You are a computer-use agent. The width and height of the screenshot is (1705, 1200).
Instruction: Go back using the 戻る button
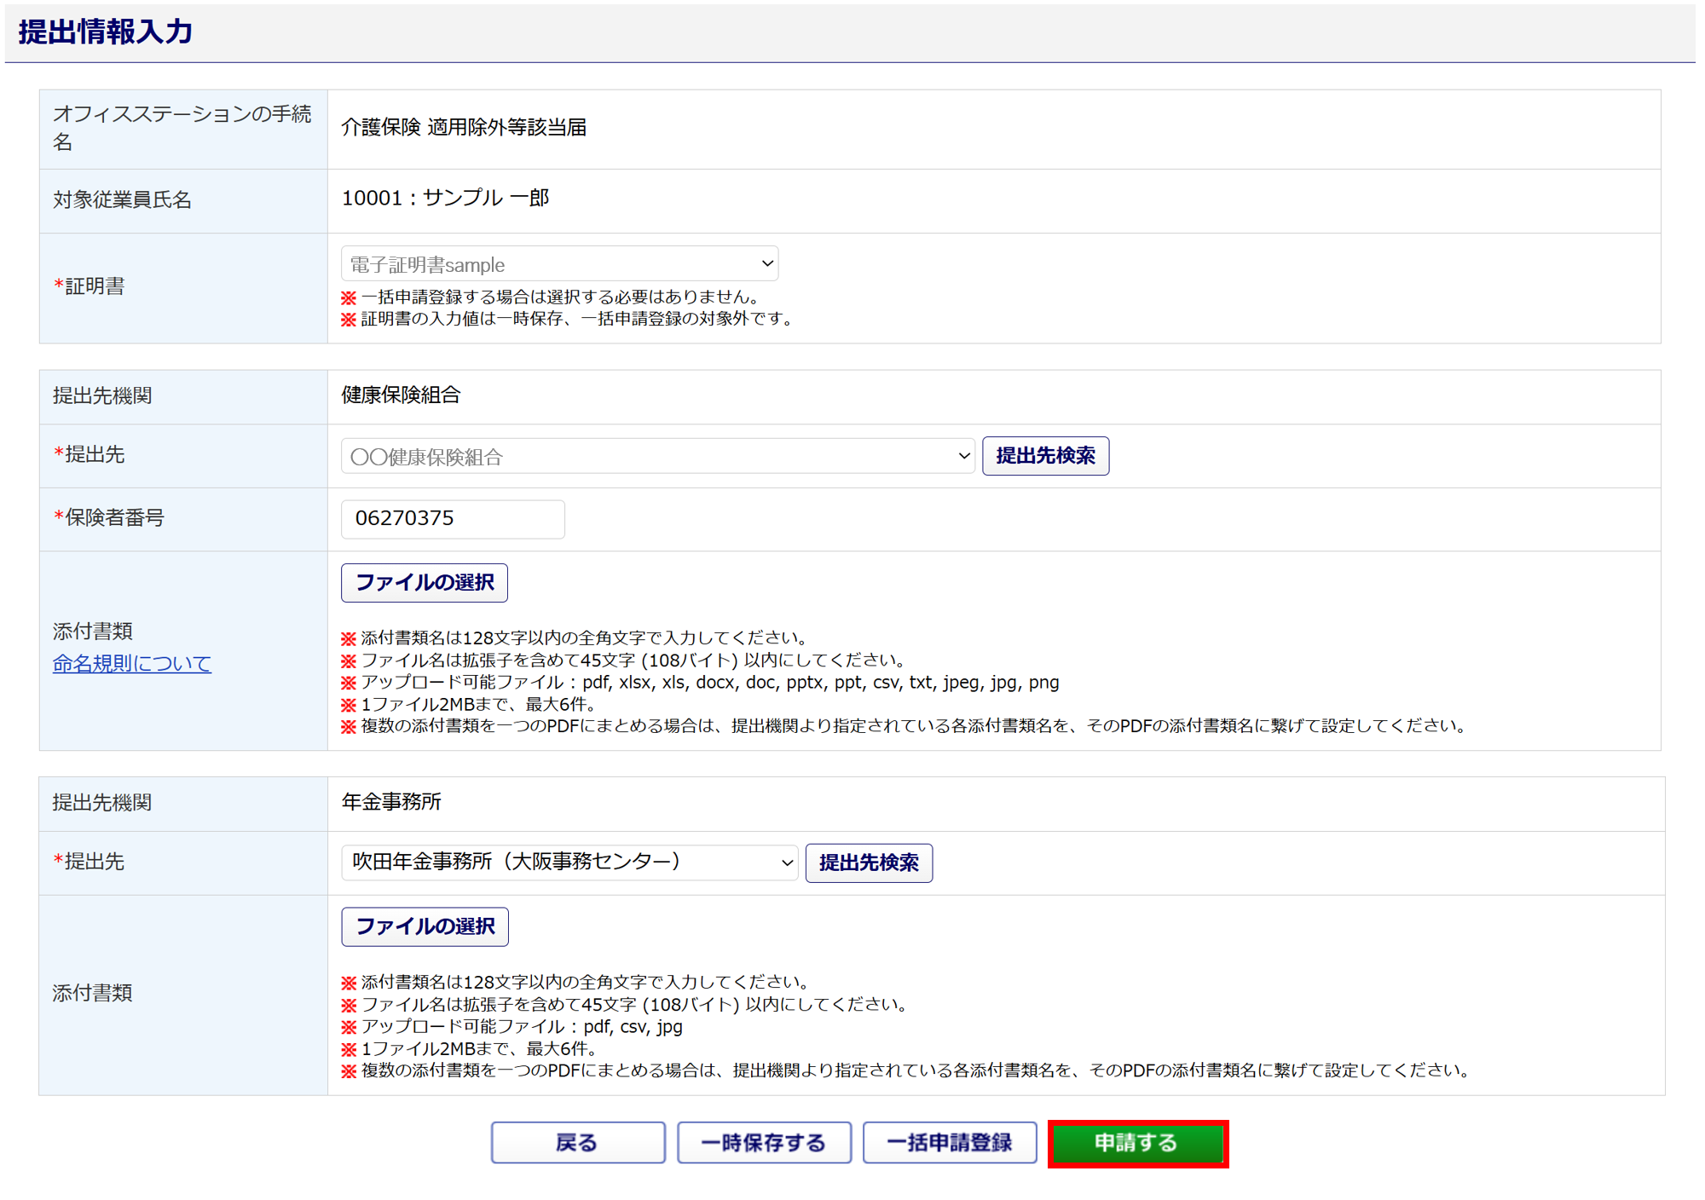(577, 1143)
